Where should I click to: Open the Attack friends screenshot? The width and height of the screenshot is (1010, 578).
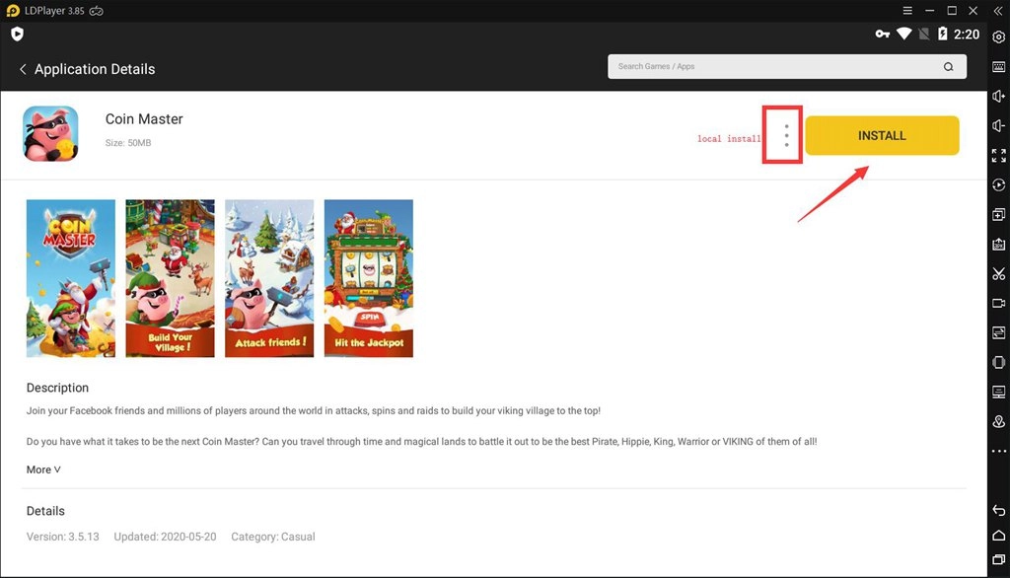pos(269,278)
